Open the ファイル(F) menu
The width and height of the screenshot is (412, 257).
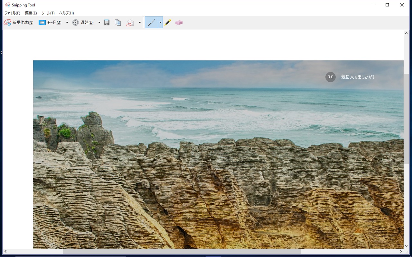12,13
